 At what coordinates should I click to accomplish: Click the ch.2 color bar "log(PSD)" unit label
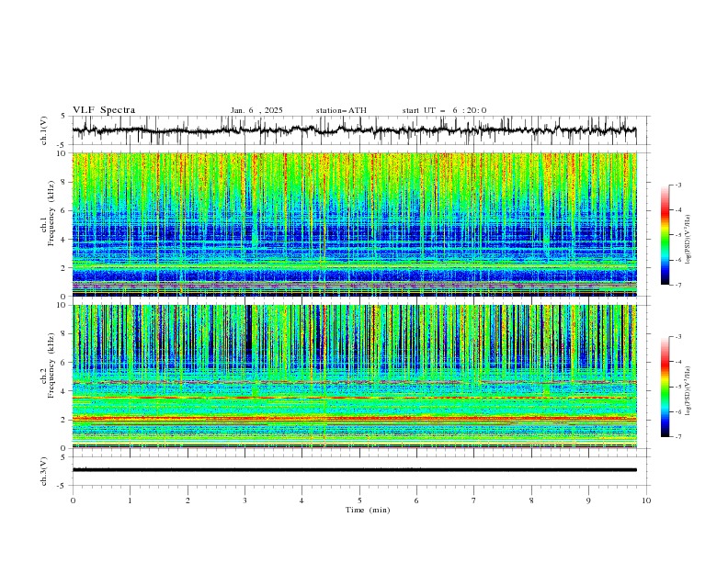tap(688, 391)
